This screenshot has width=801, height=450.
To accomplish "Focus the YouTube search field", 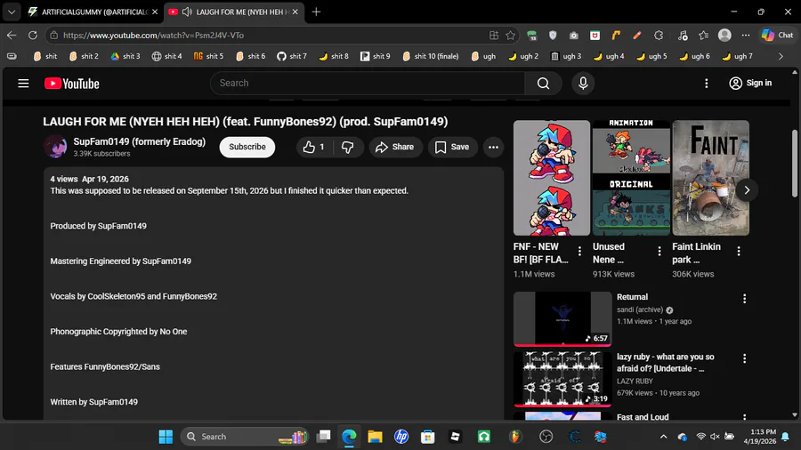I will click(368, 84).
